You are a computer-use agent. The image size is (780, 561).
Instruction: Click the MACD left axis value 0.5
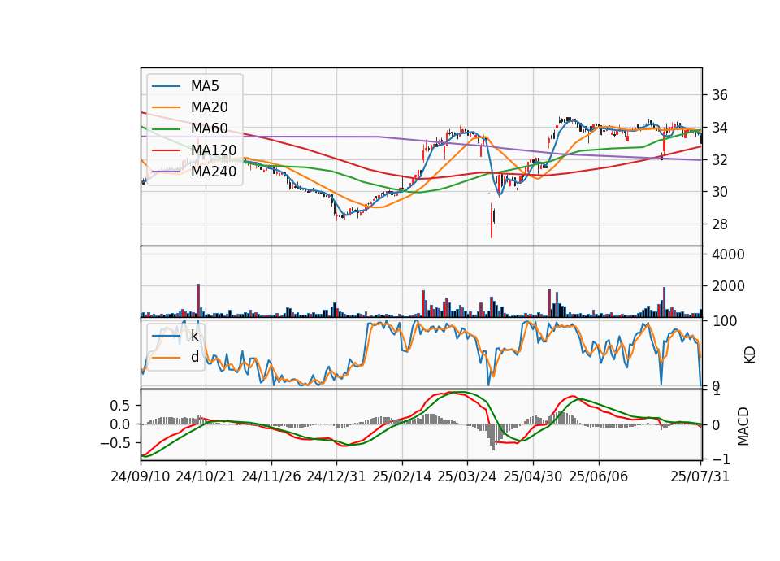click(x=120, y=406)
